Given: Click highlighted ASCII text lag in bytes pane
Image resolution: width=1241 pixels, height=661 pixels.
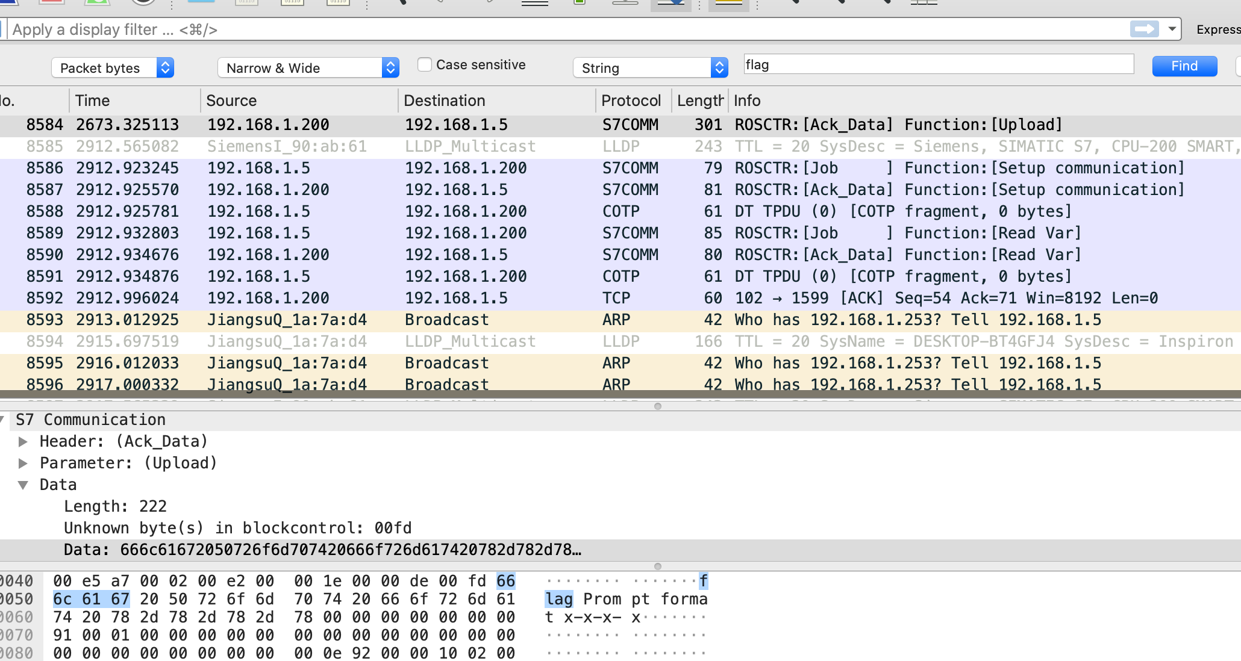Looking at the screenshot, I should coord(559,599).
